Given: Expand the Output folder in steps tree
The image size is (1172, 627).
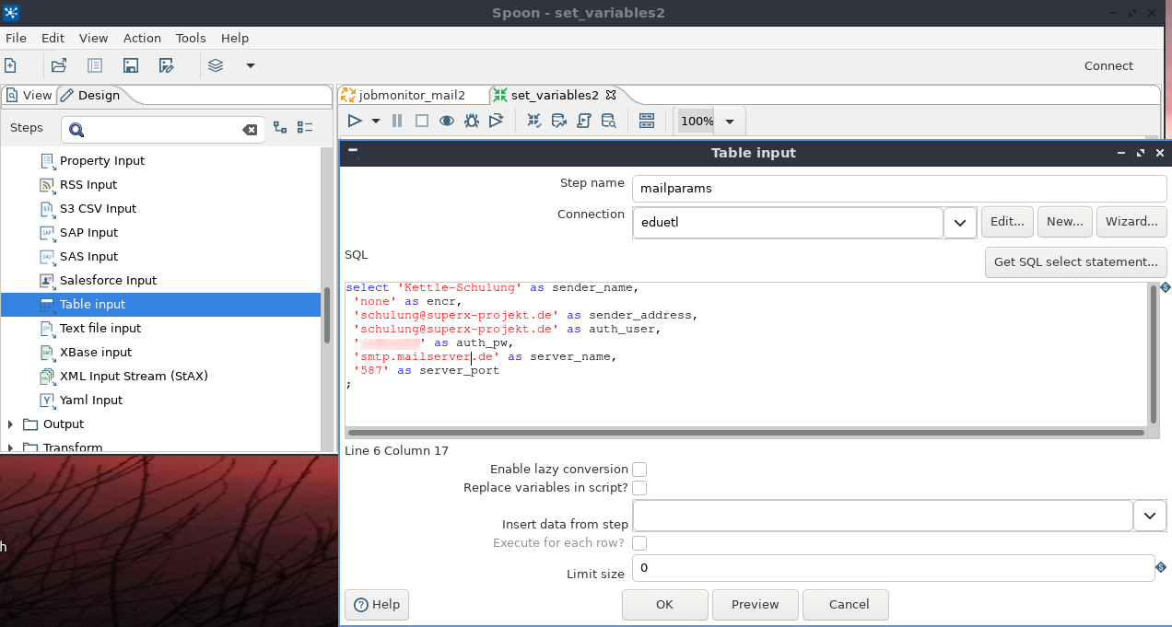Looking at the screenshot, I should coord(11,424).
